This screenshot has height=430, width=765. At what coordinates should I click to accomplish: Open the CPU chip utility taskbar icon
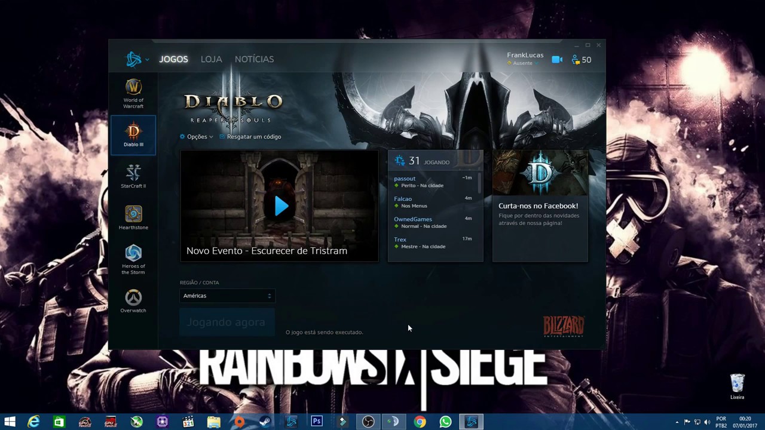(x=162, y=422)
